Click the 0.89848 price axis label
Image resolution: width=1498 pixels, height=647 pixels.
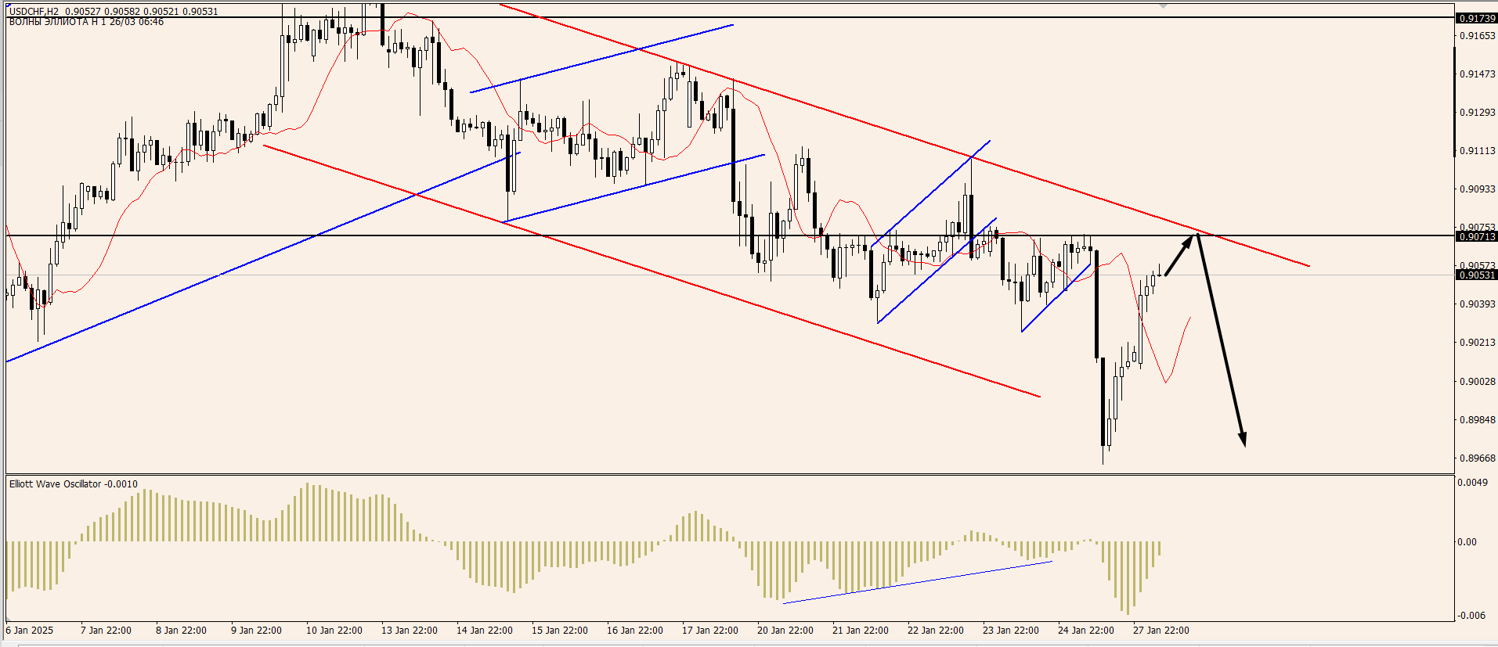coord(1478,420)
